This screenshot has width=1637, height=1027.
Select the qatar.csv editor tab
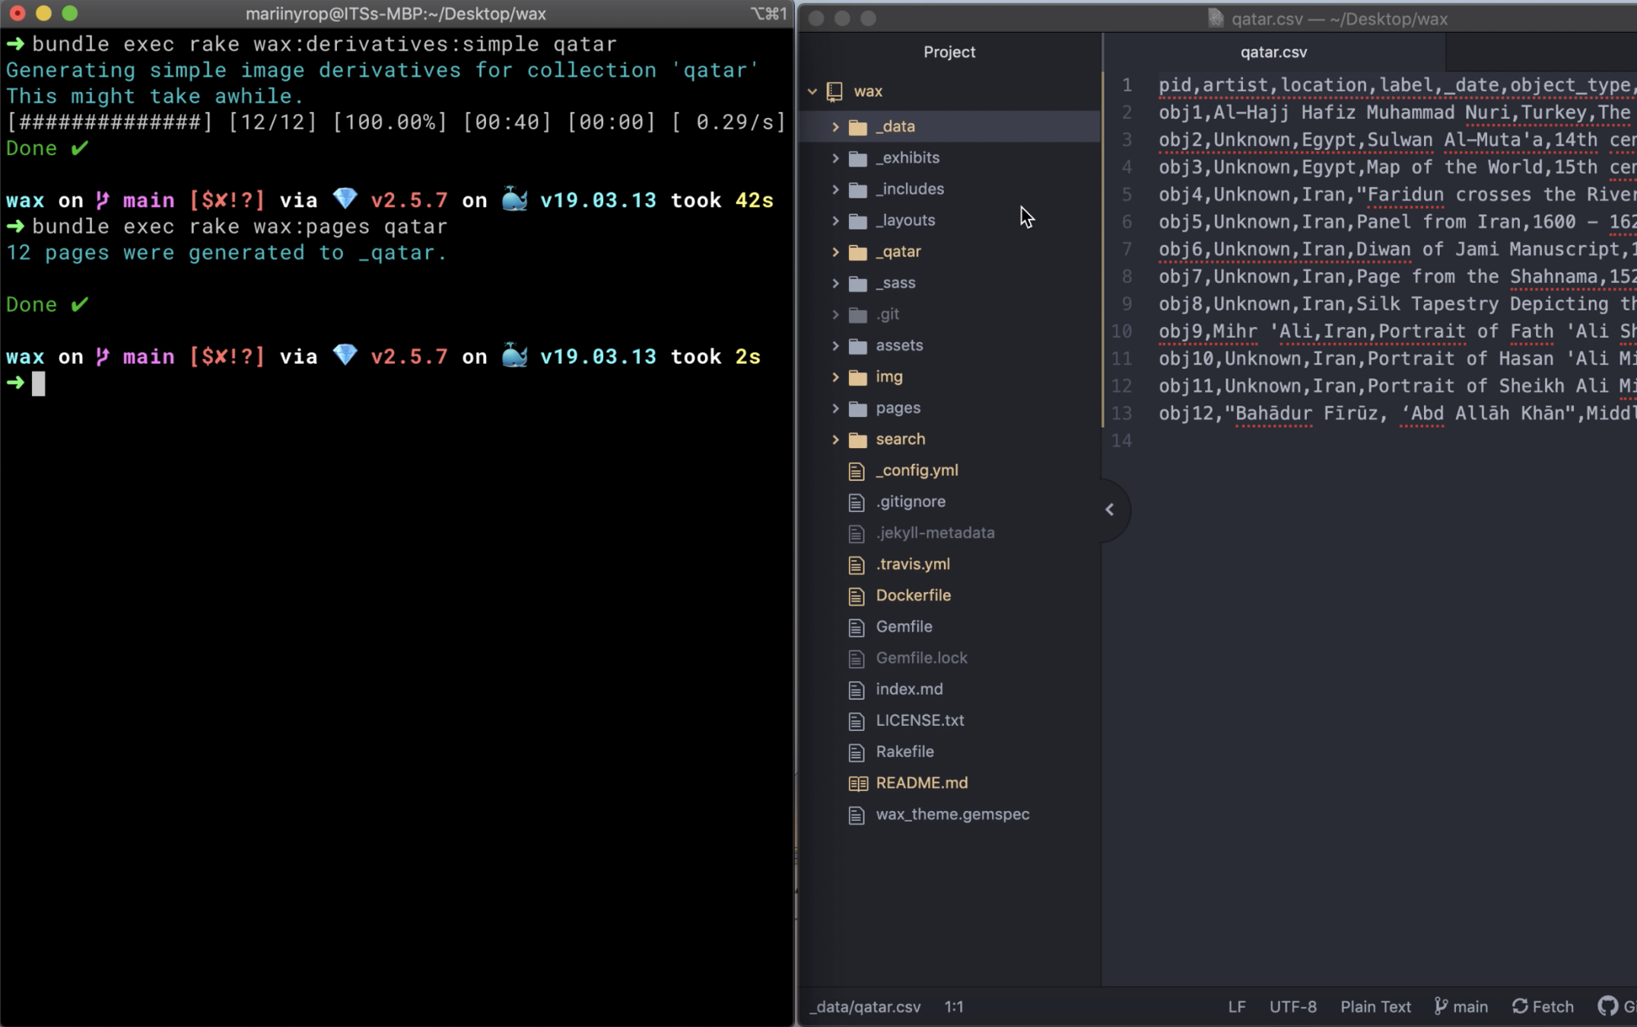(1273, 52)
